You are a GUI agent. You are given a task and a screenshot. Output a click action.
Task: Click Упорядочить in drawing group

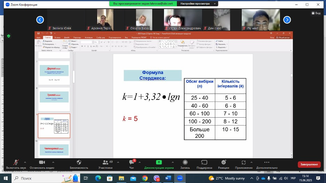click(183, 43)
